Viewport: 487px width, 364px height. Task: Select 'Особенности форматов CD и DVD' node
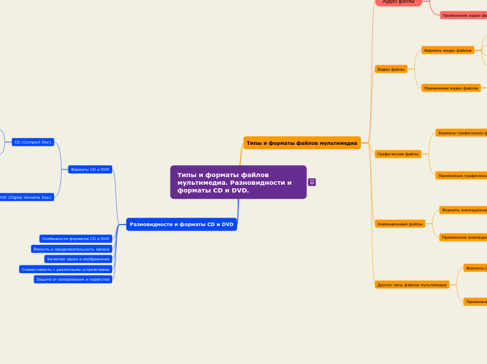tap(76, 239)
